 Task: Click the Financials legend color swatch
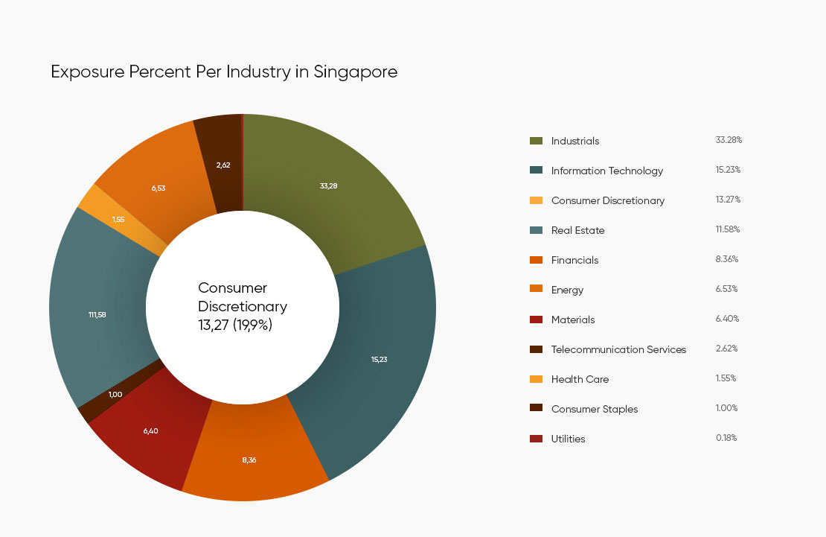536,260
